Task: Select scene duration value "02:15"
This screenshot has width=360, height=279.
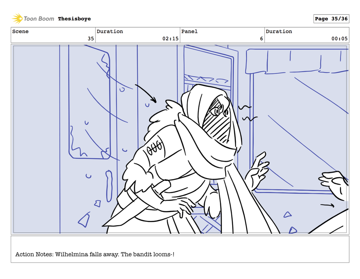Action: 170,39
